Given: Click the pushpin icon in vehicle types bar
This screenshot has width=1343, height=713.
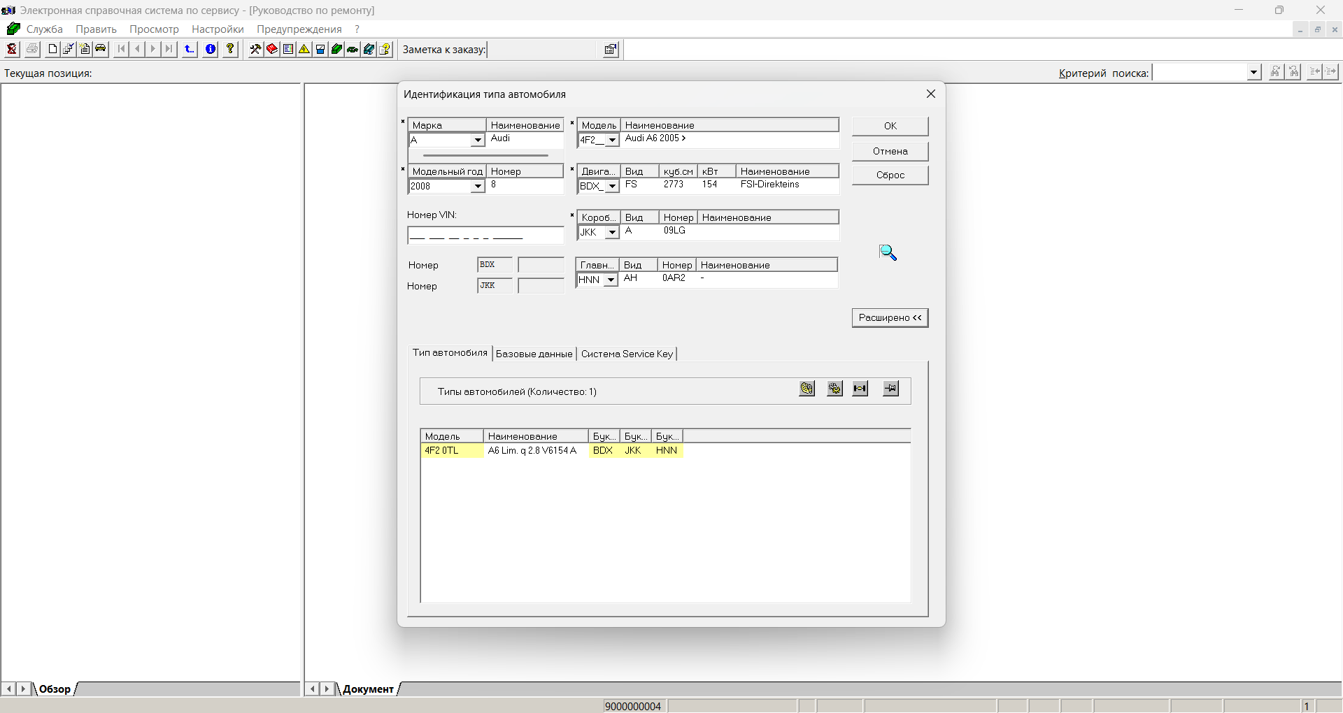Looking at the screenshot, I should (890, 389).
